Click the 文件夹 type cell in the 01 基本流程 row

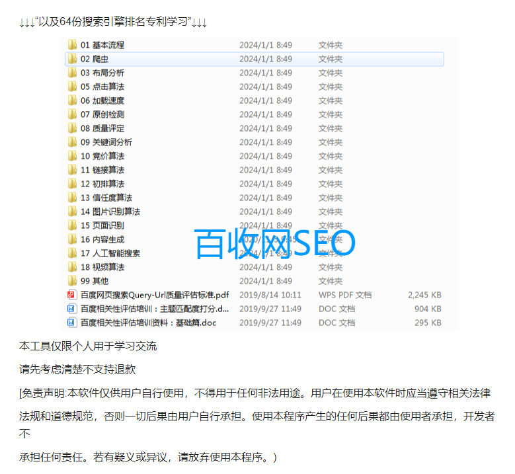[x=331, y=45]
